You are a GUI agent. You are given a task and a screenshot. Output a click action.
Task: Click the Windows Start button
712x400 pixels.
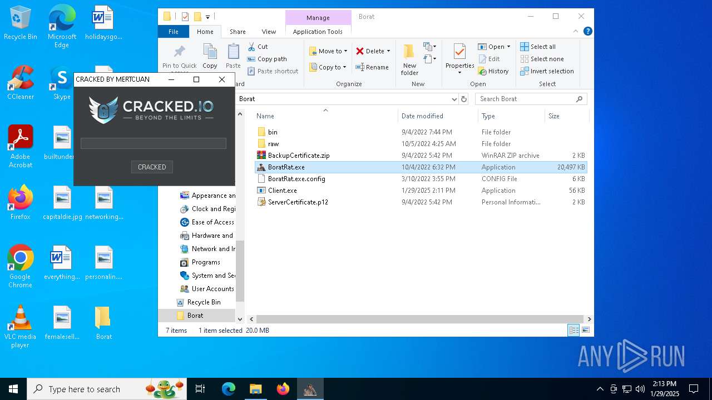point(13,389)
